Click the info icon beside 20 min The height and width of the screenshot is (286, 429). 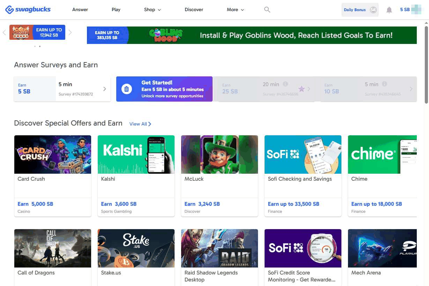tap(285, 84)
